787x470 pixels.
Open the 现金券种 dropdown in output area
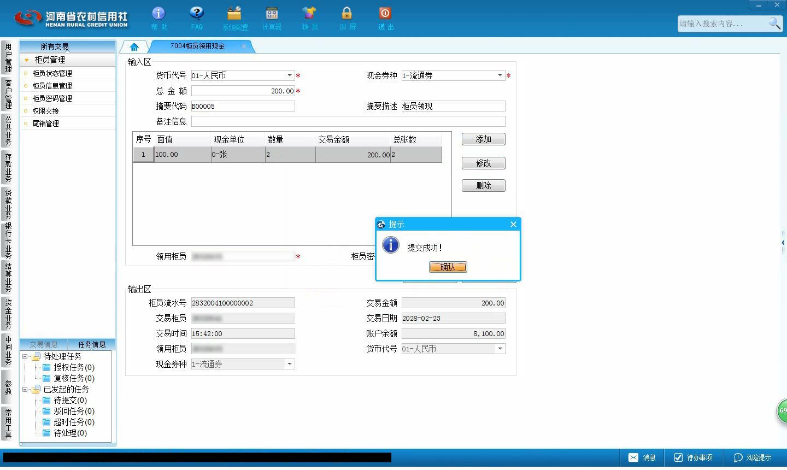(x=290, y=364)
